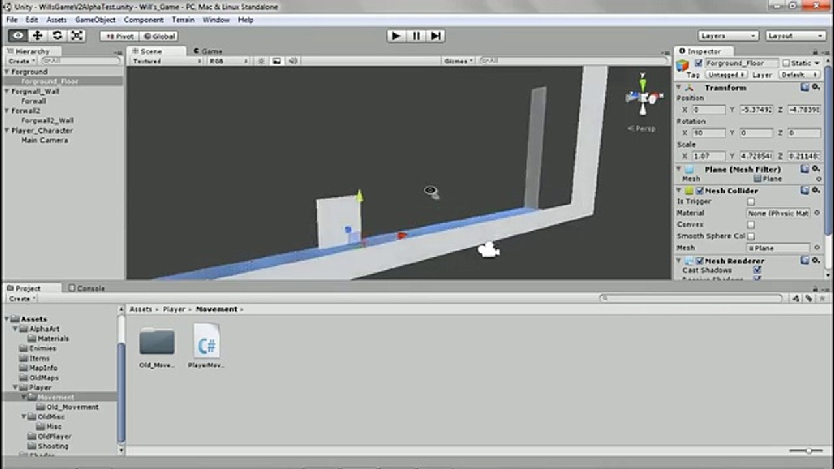Toggle Cast Shadows checkbox
The height and width of the screenshot is (469, 834).
point(757,270)
